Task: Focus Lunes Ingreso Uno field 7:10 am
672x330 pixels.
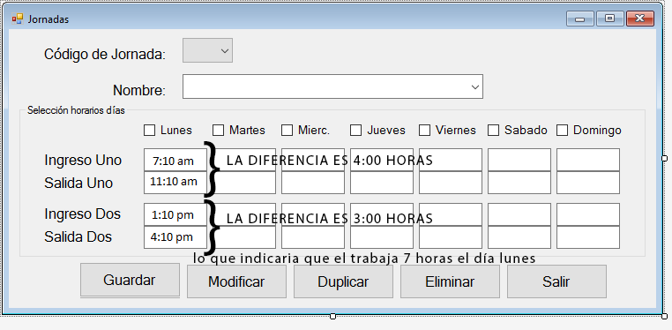Action: coord(175,160)
